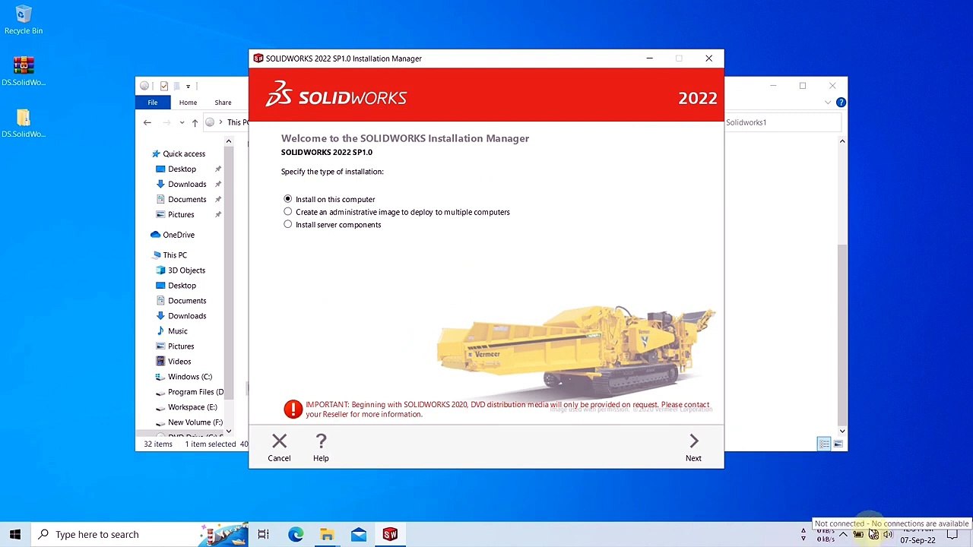Expand the File Explorer ribbon chevron

click(828, 103)
